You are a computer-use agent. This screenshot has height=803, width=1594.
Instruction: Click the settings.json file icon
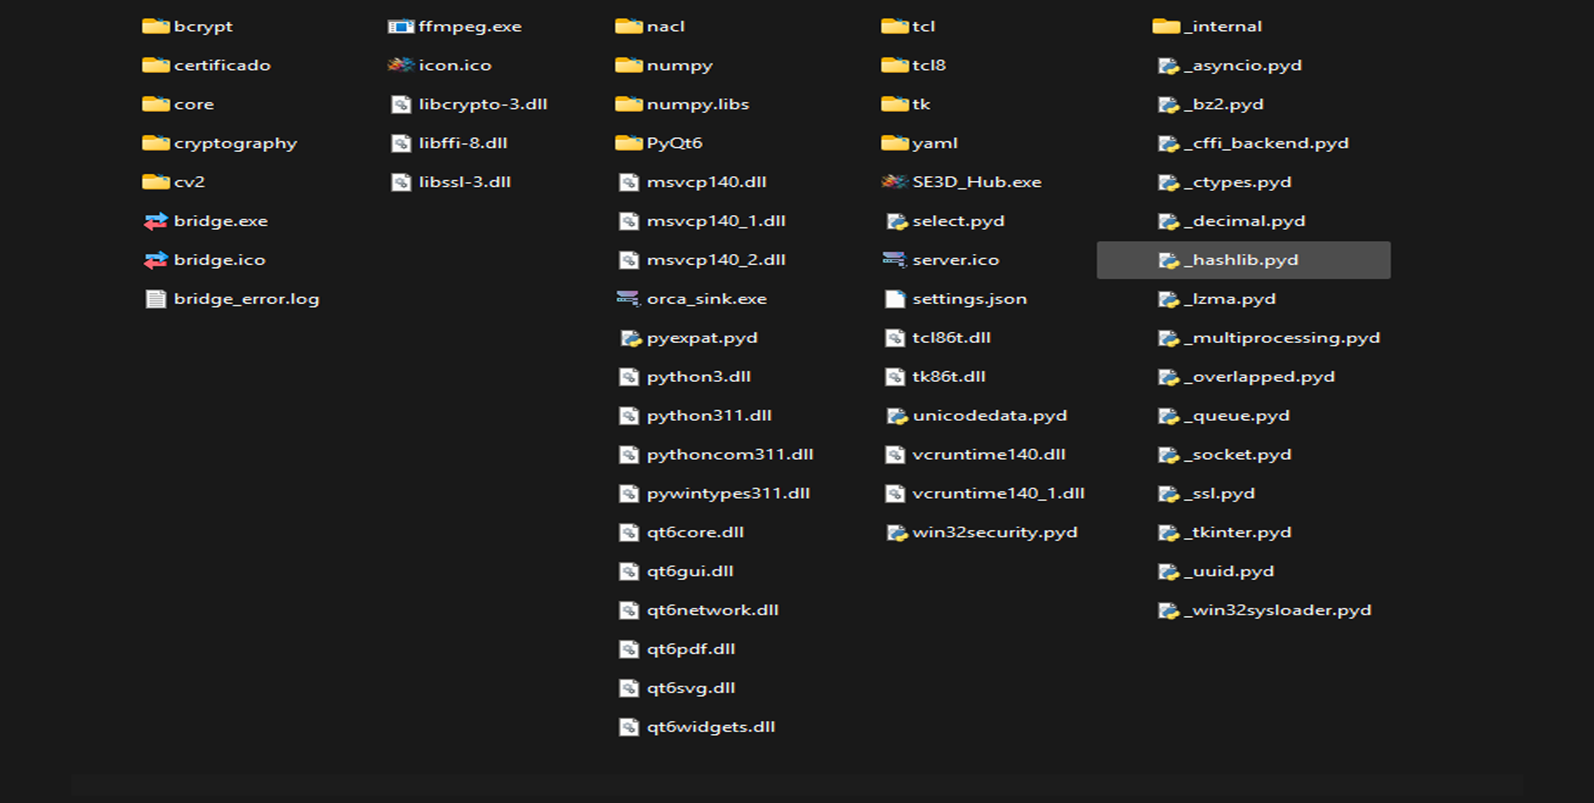coord(894,299)
